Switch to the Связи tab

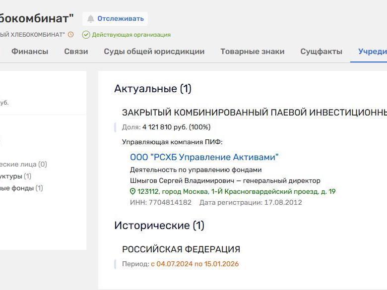pos(76,51)
